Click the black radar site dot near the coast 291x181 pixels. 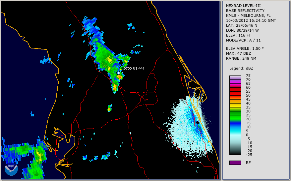pos(198,123)
